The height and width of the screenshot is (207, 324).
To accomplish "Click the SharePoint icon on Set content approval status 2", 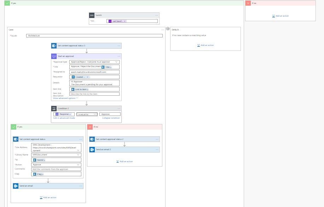I will [x=92, y=139].
